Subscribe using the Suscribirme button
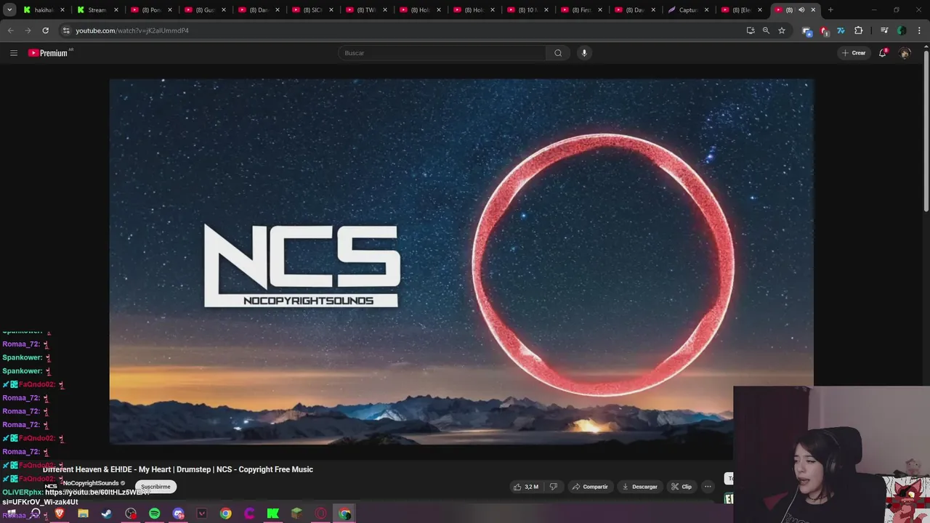This screenshot has height=523, width=930. point(155,487)
